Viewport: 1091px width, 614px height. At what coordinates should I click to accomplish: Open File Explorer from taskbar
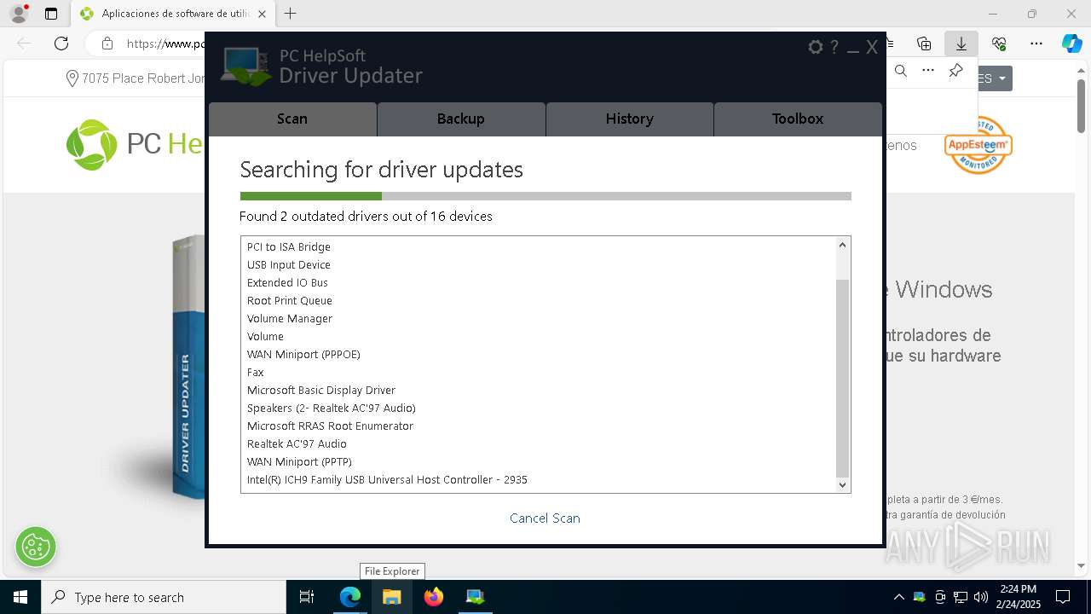(x=392, y=597)
